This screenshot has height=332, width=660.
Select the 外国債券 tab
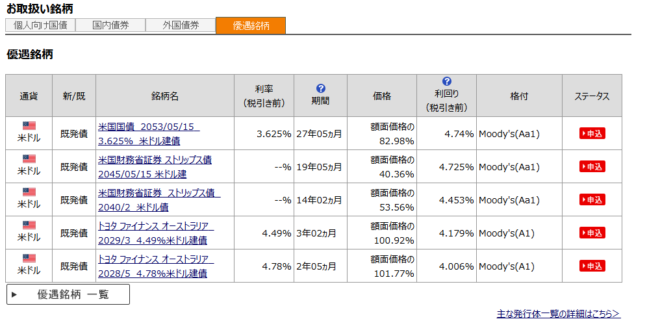pyautogui.click(x=181, y=25)
